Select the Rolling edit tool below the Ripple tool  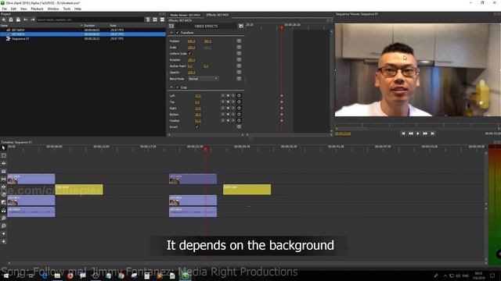point(3,171)
